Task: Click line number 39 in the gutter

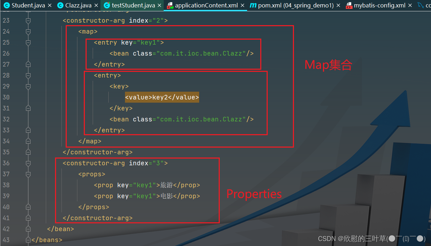Action: coord(6,196)
